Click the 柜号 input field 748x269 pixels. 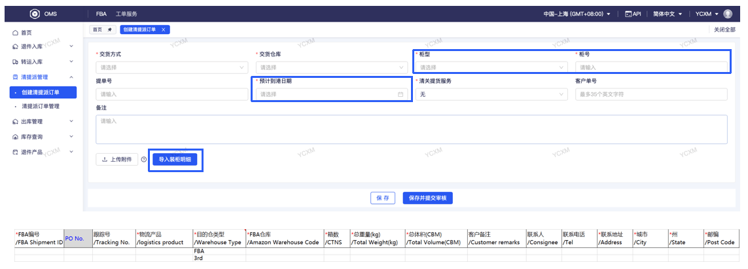pos(651,67)
